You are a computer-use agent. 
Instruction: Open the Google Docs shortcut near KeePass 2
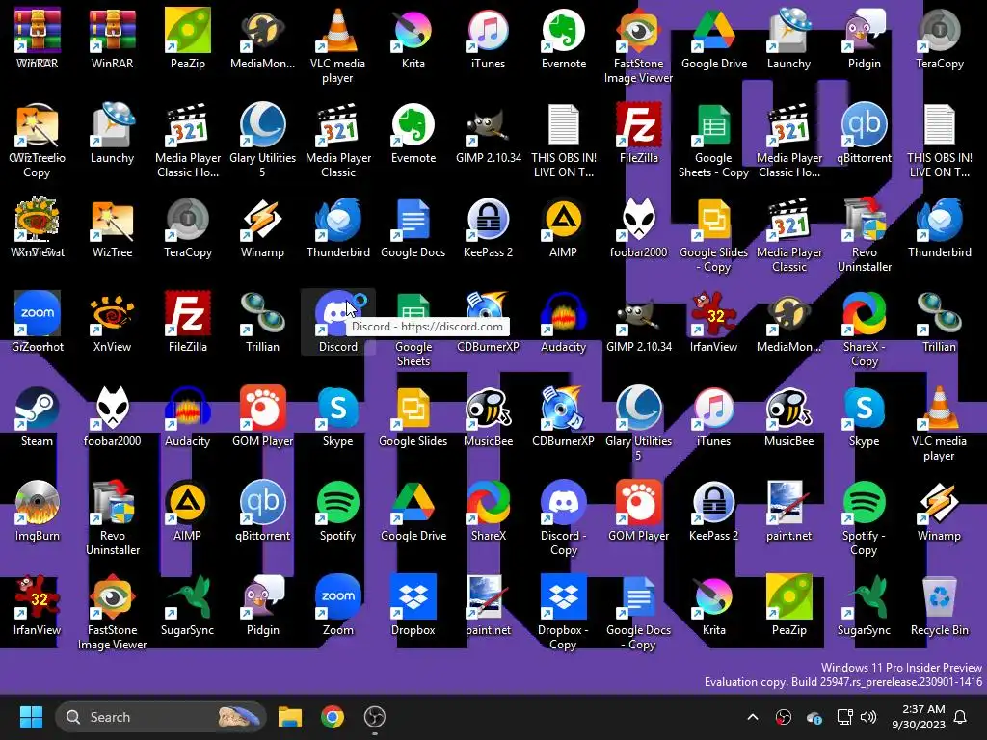pos(413,227)
